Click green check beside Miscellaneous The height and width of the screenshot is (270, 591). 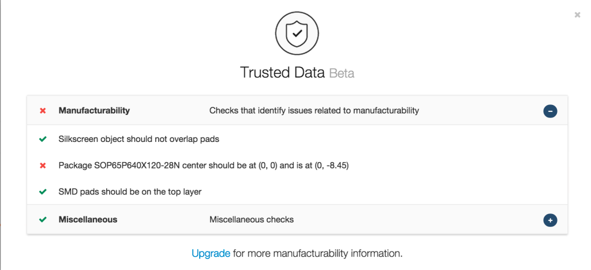43,219
